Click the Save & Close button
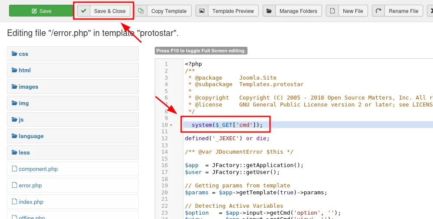The image size is (433, 219). [104, 11]
